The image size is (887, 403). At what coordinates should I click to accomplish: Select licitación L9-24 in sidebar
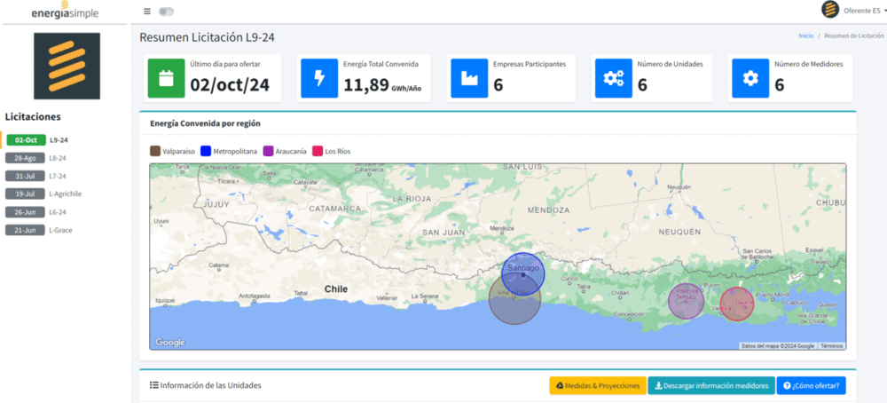pos(59,140)
